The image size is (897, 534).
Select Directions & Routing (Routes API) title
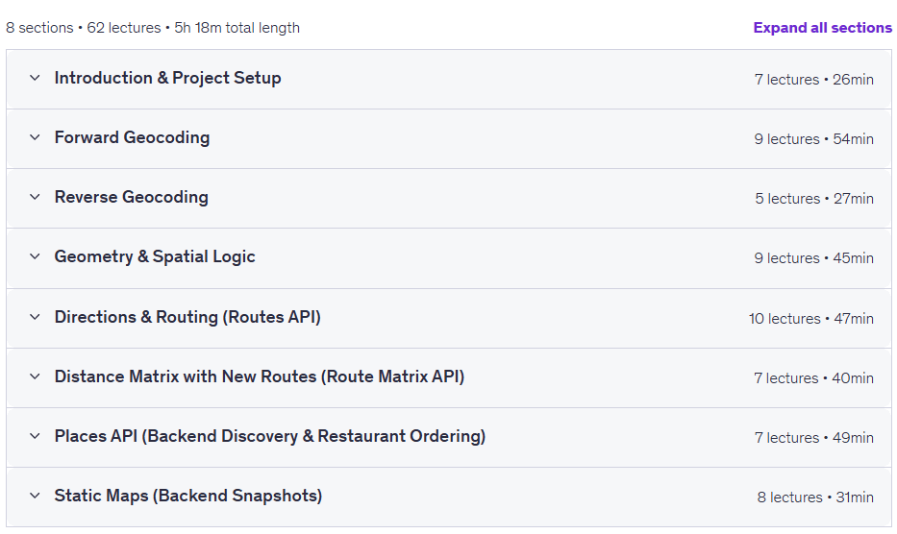[x=187, y=317]
